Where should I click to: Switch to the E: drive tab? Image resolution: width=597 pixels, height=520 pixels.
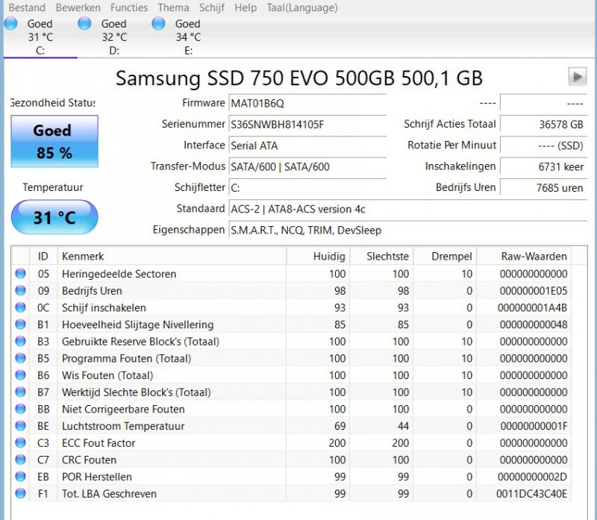point(188,37)
